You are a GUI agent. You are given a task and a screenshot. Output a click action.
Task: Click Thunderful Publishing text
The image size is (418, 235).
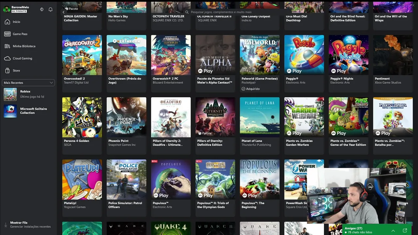point(256,145)
